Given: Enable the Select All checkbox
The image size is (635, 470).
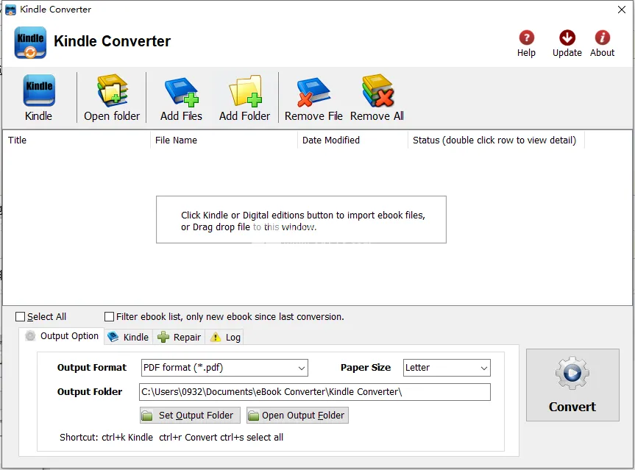Looking at the screenshot, I should pyautogui.click(x=20, y=316).
